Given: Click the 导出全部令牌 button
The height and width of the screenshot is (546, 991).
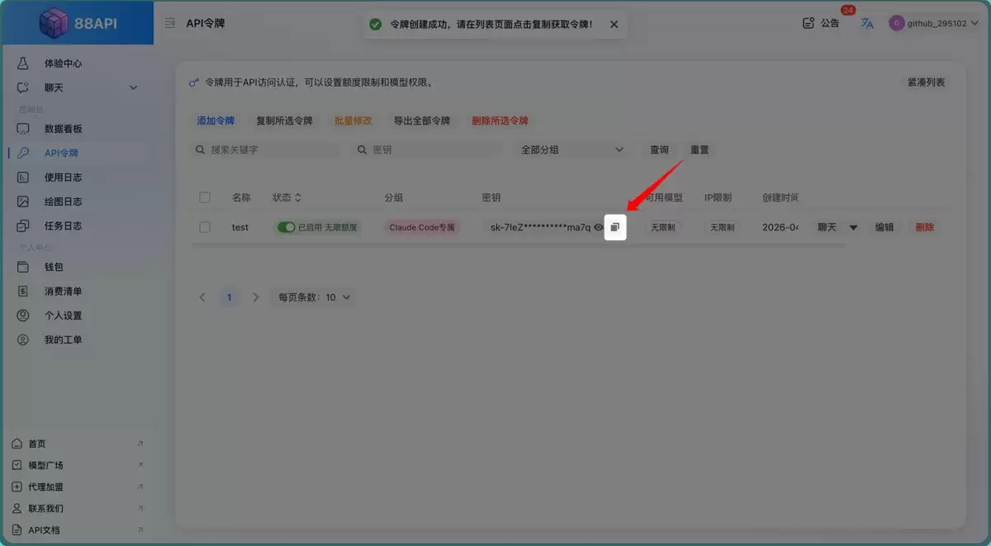Looking at the screenshot, I should (x=422, y=121).
